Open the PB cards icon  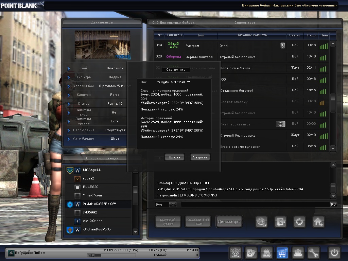pyautogui.click(x=251, y=253)
